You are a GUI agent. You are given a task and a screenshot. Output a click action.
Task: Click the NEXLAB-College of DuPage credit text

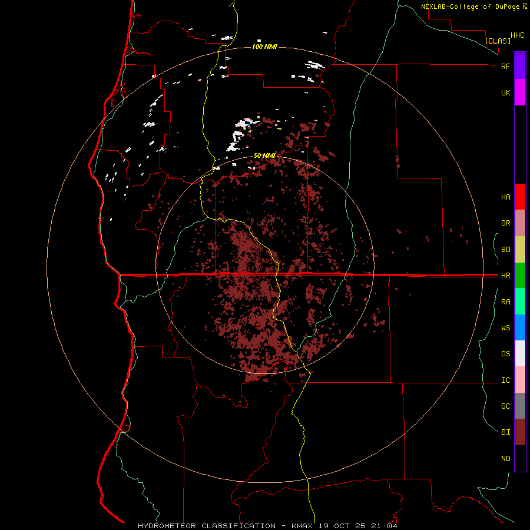471,6
